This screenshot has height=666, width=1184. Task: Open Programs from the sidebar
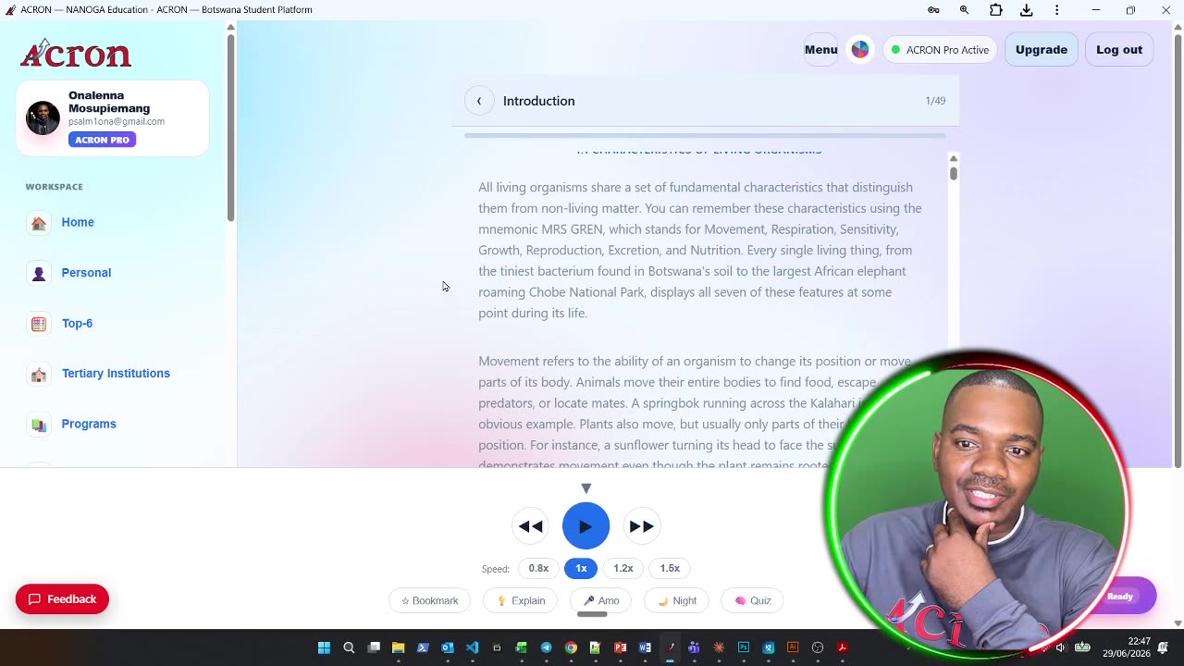(89, 424)
